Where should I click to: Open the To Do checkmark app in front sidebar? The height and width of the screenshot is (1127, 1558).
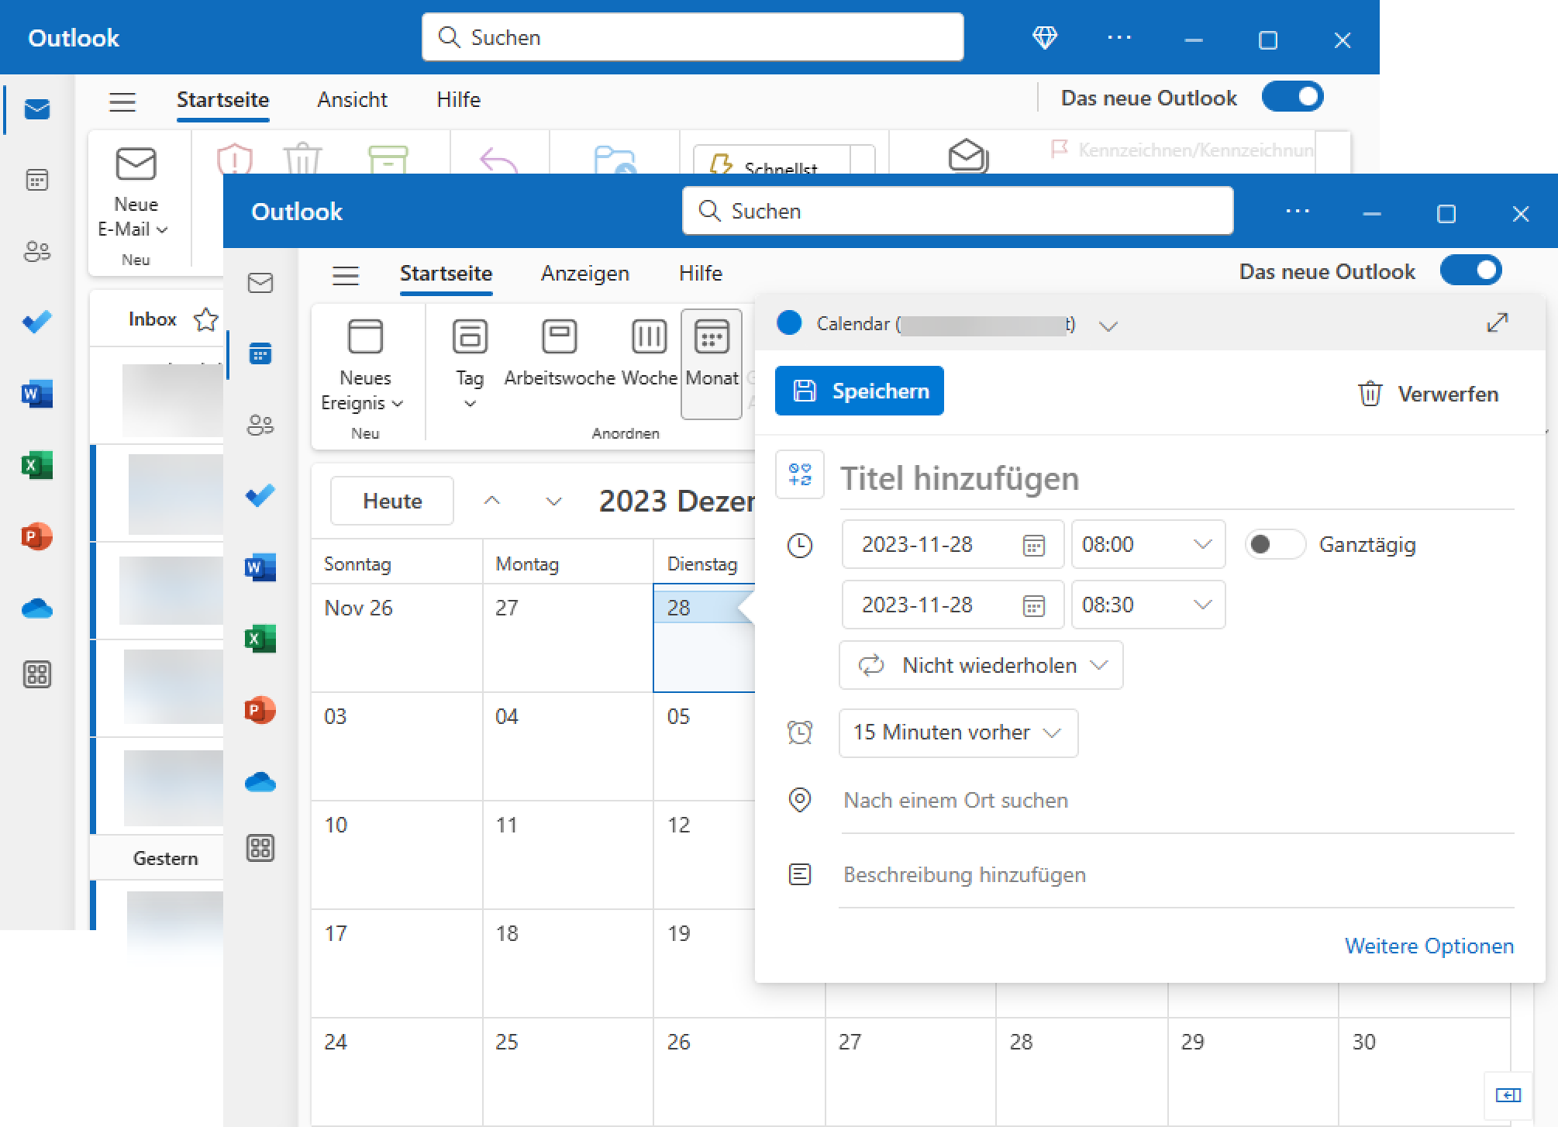[260, 496]
